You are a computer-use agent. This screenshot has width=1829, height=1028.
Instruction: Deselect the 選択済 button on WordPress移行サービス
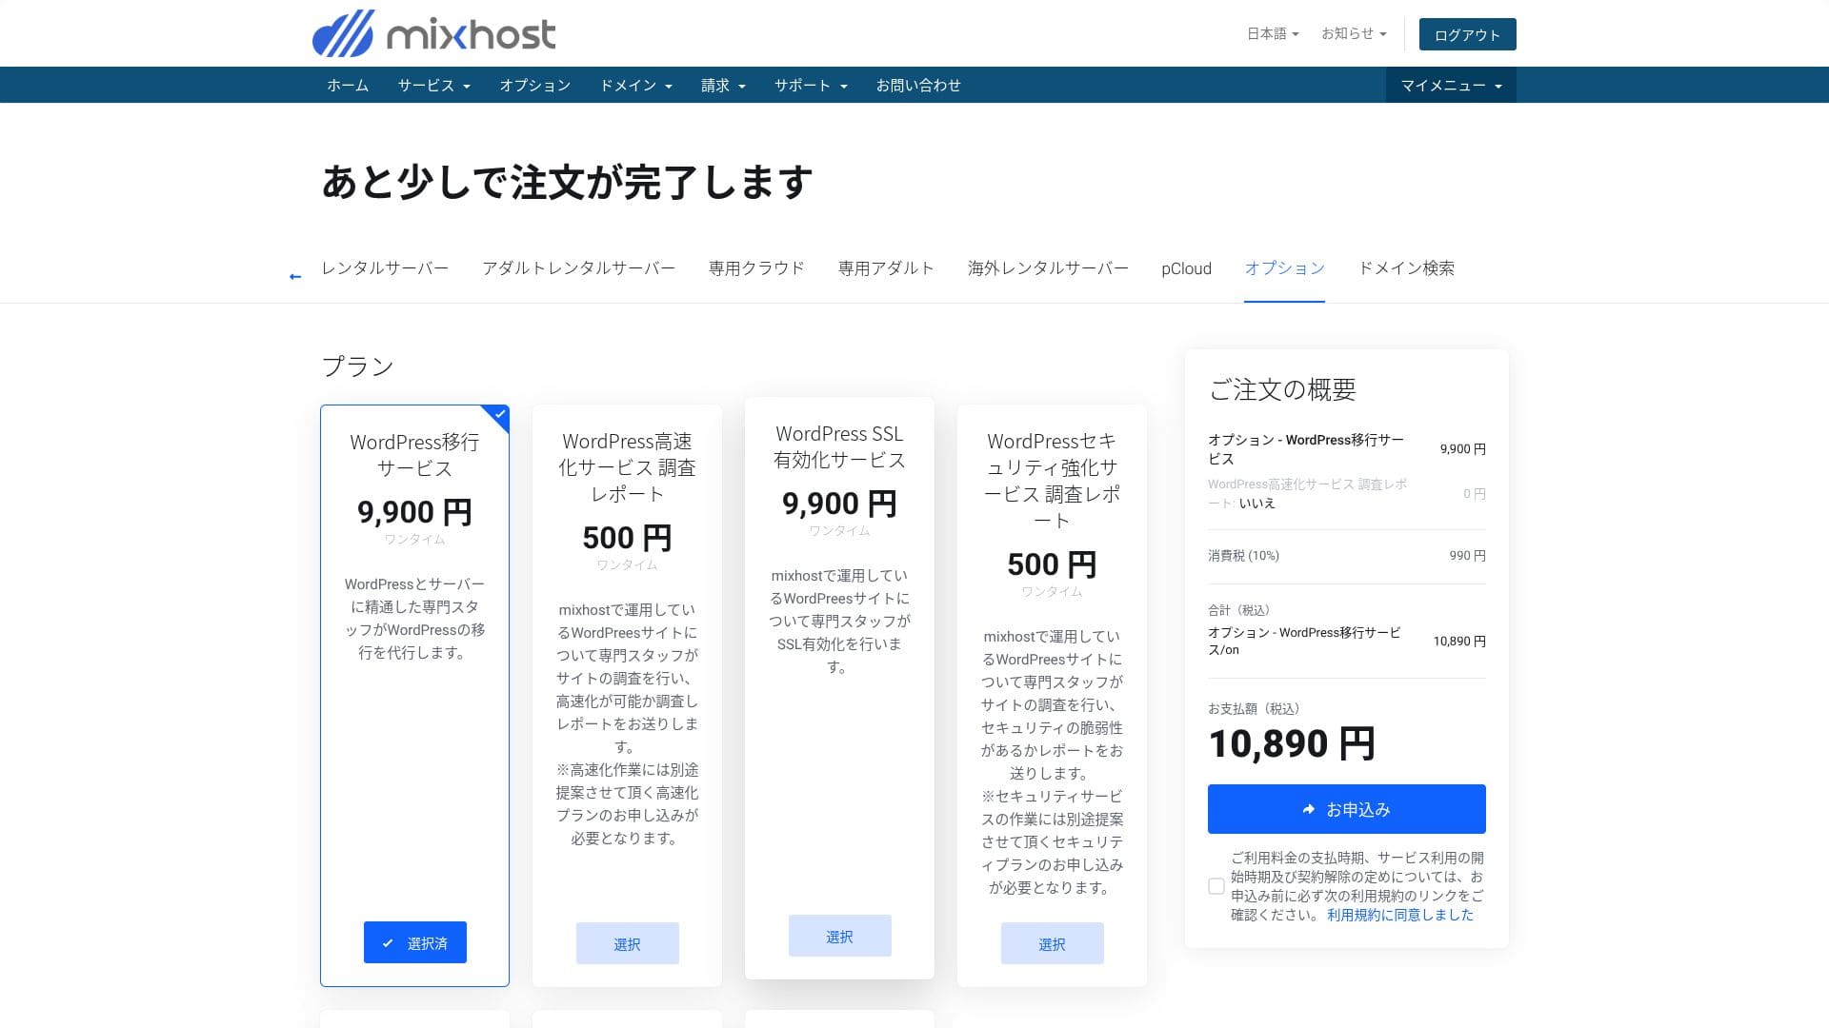(415, 943)
